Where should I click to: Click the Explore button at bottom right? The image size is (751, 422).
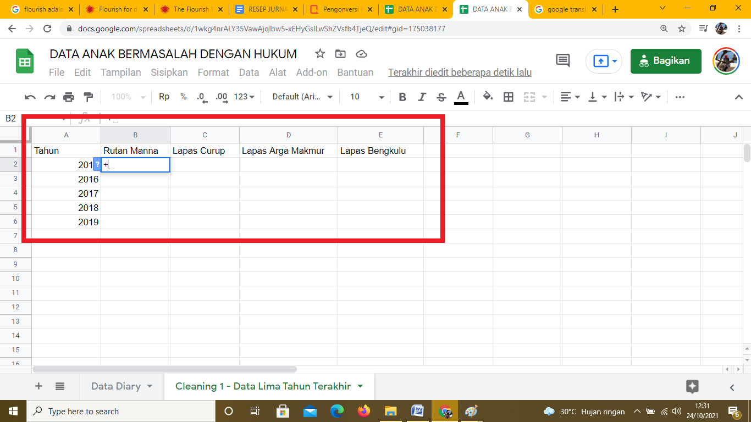692,386
